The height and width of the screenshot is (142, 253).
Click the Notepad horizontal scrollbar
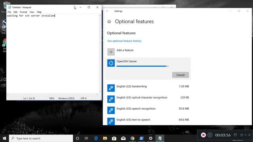pyautogui.click(x=53, y=95)
